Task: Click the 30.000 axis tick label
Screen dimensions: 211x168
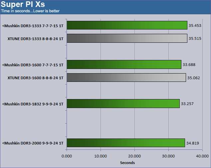Action: coord(168,156)
